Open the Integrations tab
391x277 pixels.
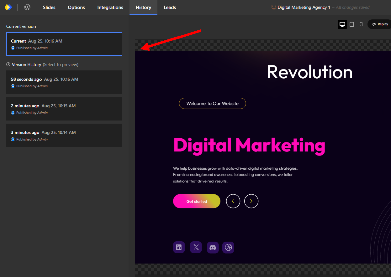pos(110,7)
